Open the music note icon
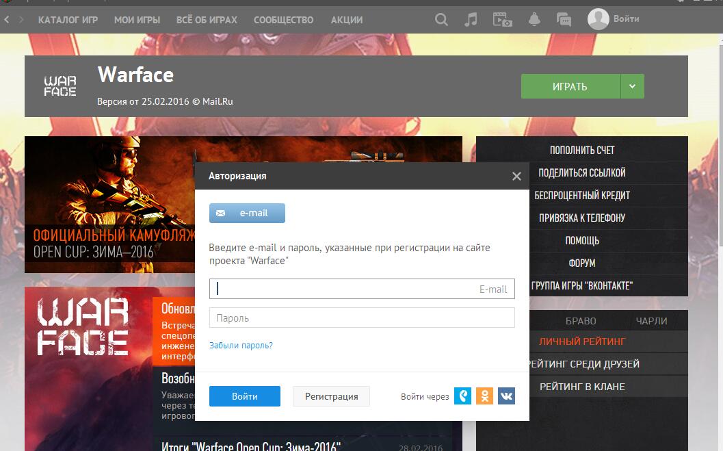The width and height of the screenshot is (723, 451). [x=471, y=20]
